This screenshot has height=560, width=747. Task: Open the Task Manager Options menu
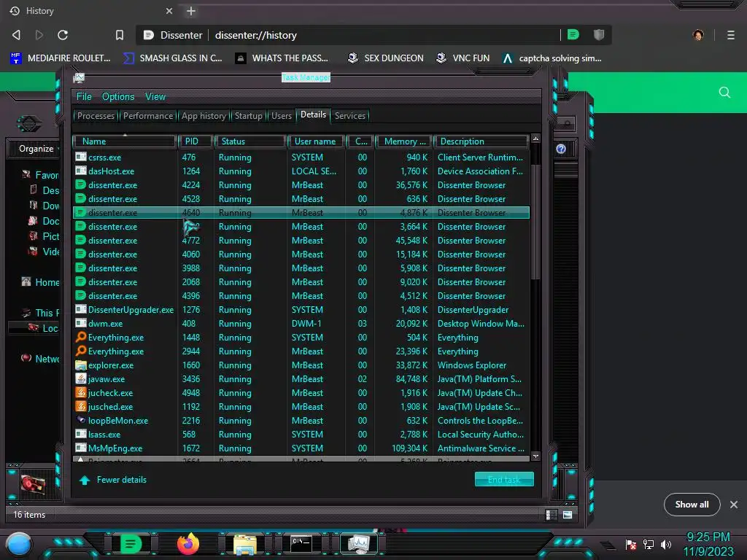[x=118, y=97]
